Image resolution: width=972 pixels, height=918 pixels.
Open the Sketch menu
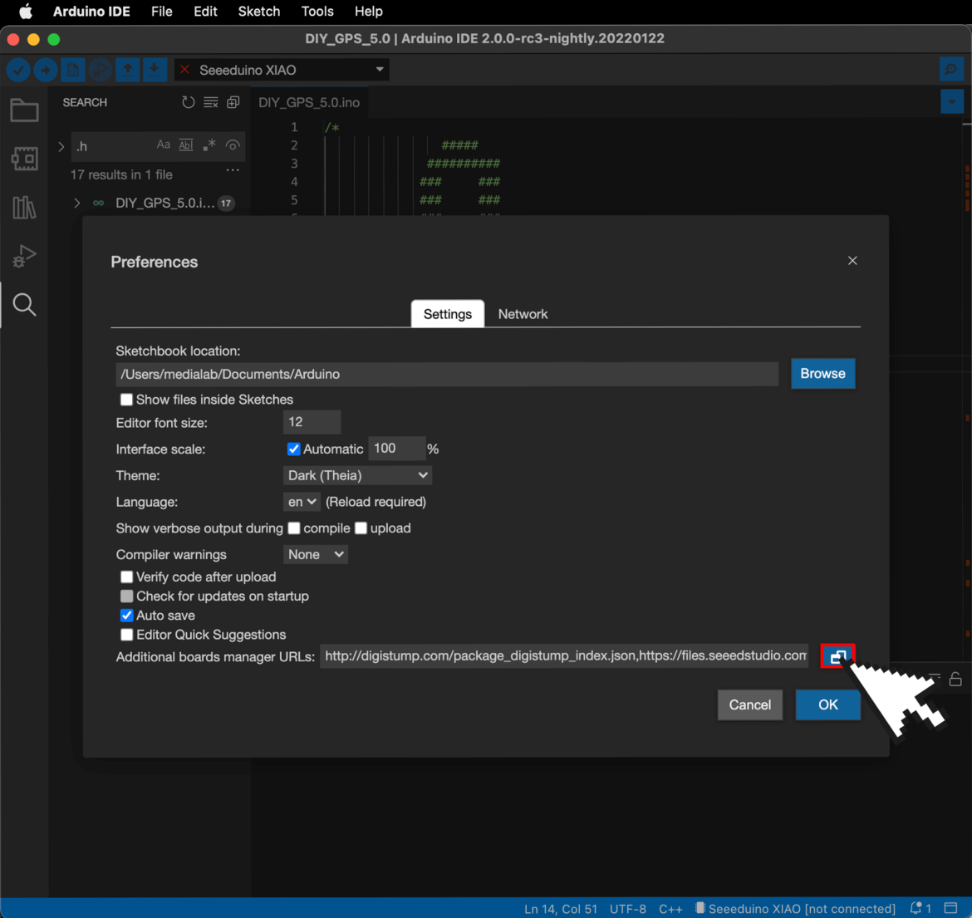pos(258,12)
